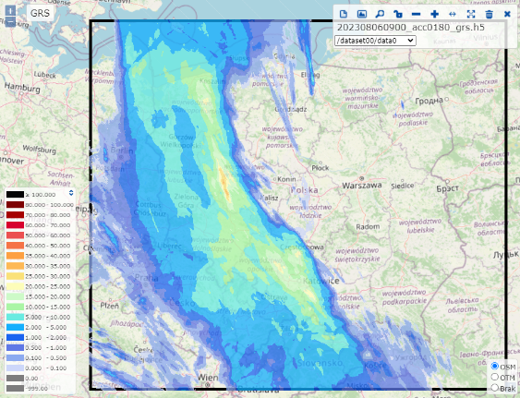The image size is (520, 398).
Task: Select the OSM base map radio button
Action: tap(495, 366)
